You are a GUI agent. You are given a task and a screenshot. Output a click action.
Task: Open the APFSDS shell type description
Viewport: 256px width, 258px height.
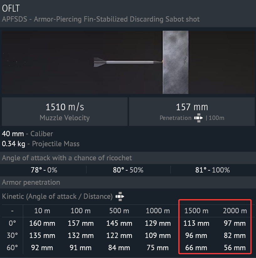(101, 19)
